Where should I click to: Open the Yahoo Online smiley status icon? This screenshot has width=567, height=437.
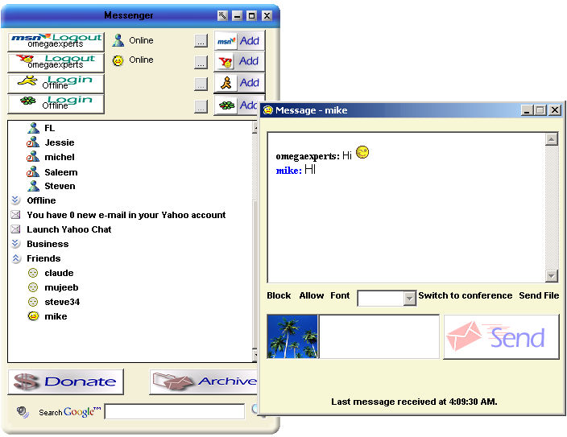[x=118, y=60]
